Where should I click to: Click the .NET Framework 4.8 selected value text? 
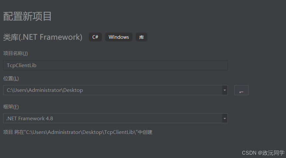[x=30, y=118]
